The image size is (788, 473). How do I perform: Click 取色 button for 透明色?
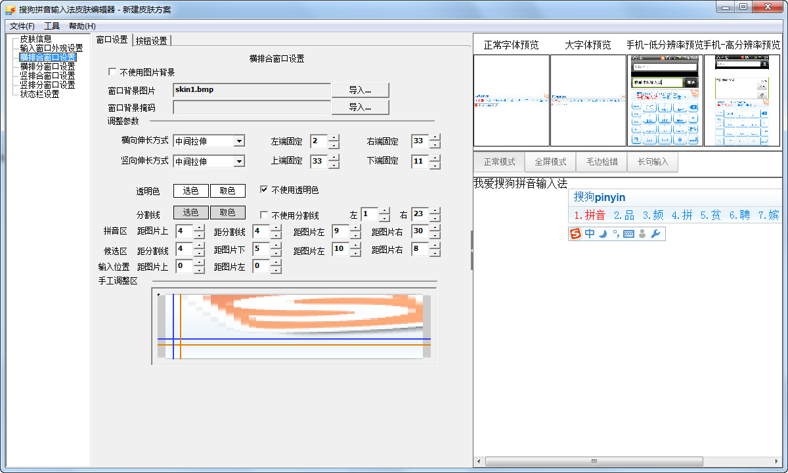click(228, 191)
